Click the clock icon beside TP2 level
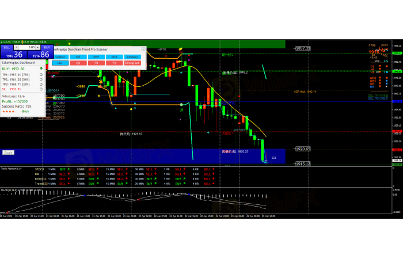 pos(41,79)
